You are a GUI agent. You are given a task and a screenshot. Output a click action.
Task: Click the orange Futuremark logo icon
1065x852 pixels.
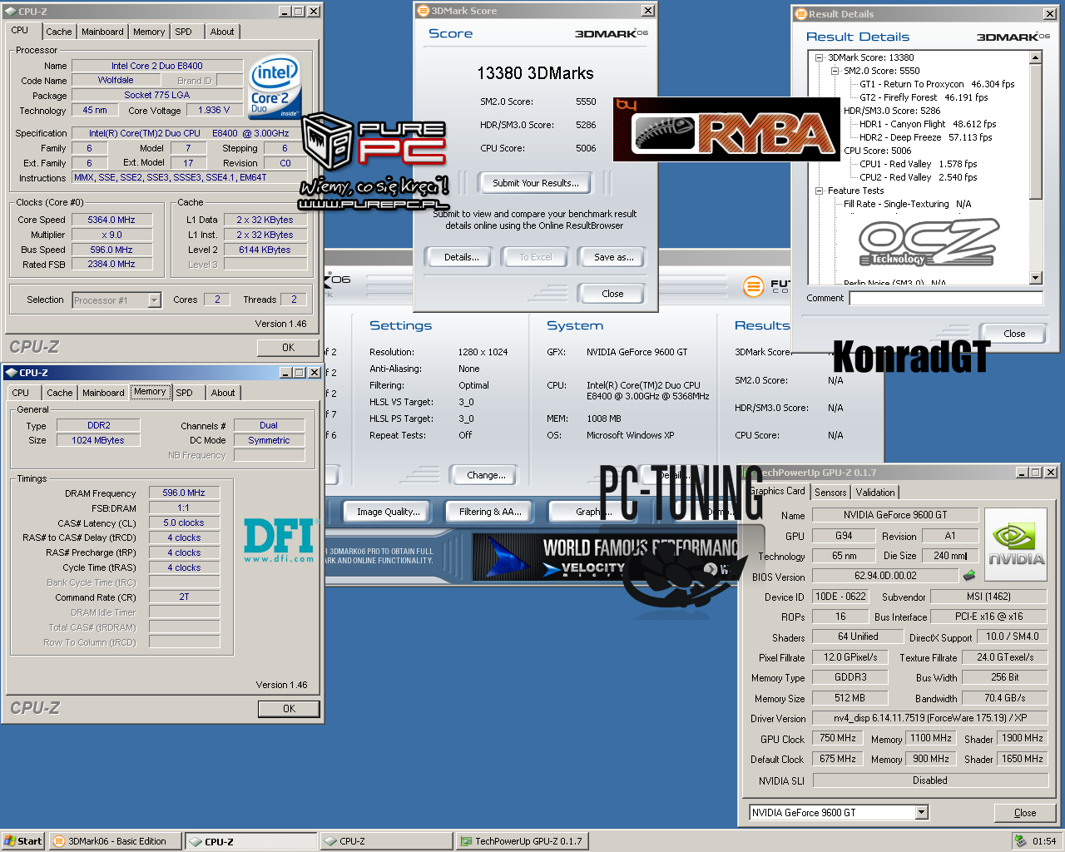[x=753, y=287]
